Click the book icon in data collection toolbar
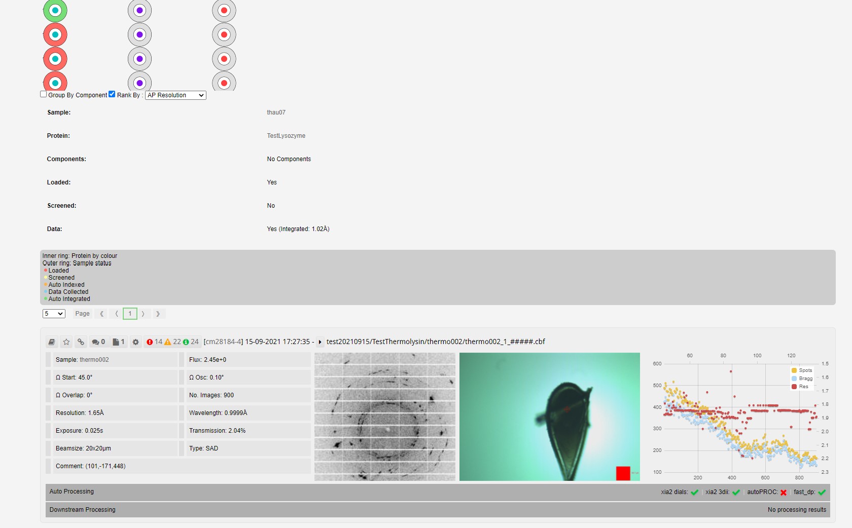The image size is (852, 528). 52,342
